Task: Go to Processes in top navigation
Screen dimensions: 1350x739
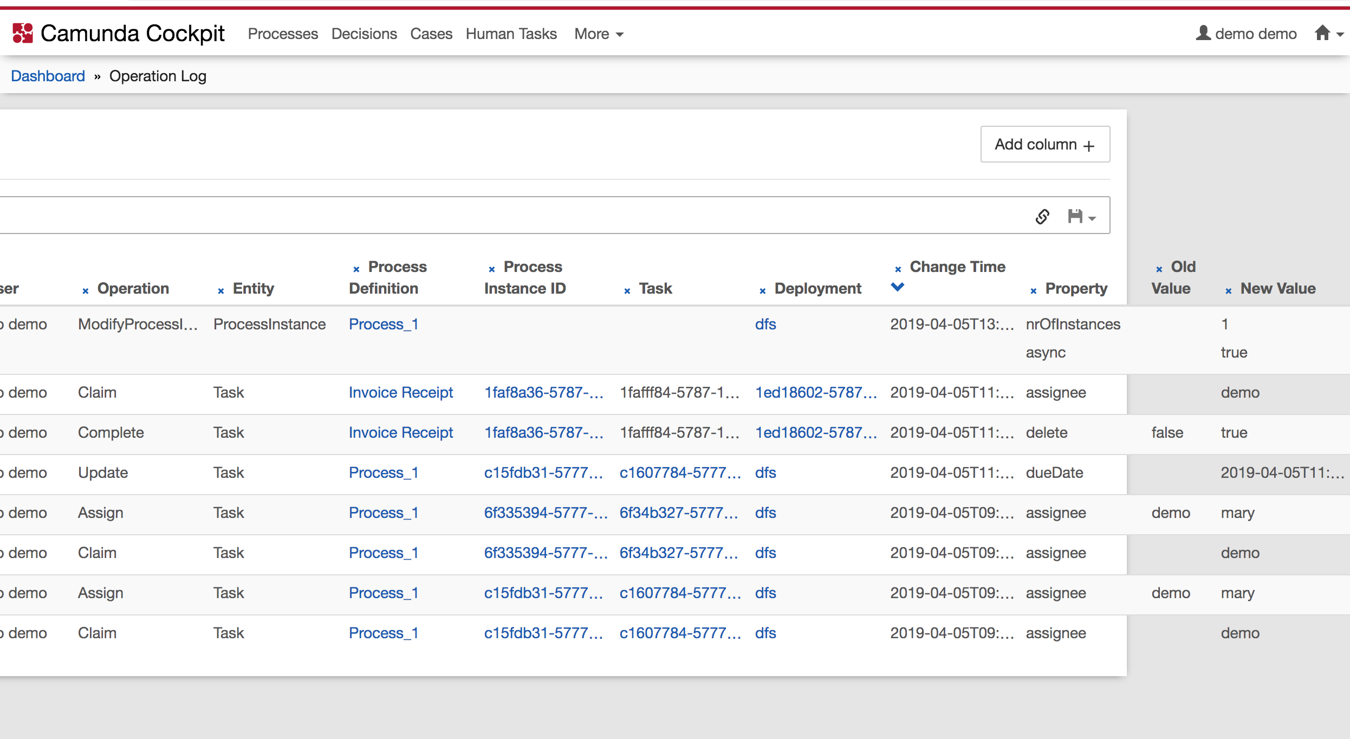Action: click(283, 34)
